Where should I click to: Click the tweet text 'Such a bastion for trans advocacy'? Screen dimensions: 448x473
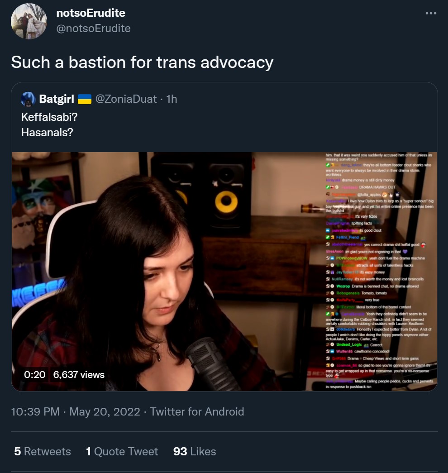(x=142, y=62)
